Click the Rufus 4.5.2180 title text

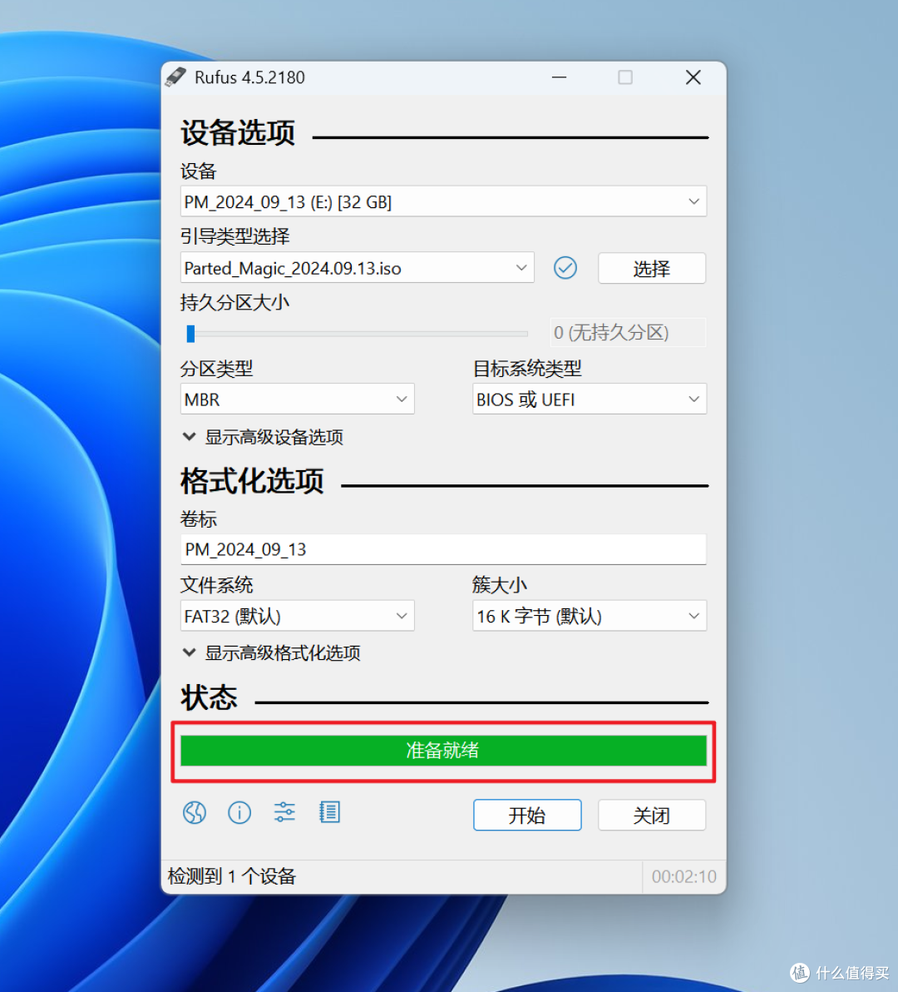(x=249, y=77)
